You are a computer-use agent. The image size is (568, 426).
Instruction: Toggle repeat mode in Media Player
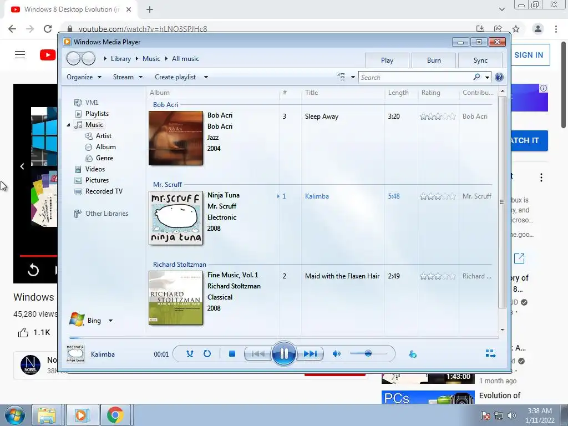click(x=207, y=353)
